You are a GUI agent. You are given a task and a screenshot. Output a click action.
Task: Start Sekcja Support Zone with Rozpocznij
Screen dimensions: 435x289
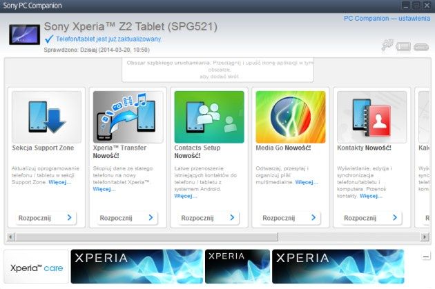pyautogui.click(x=46, y=218)
